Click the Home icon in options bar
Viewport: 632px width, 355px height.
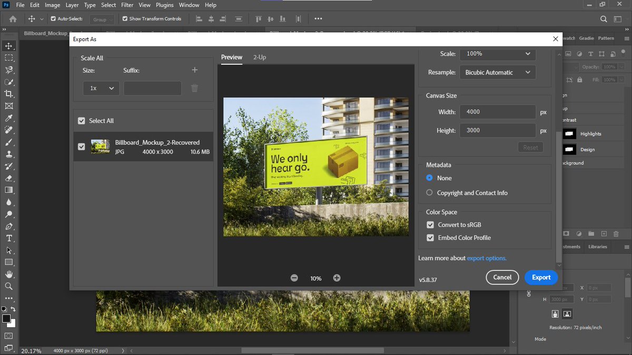tap(13, 19)
